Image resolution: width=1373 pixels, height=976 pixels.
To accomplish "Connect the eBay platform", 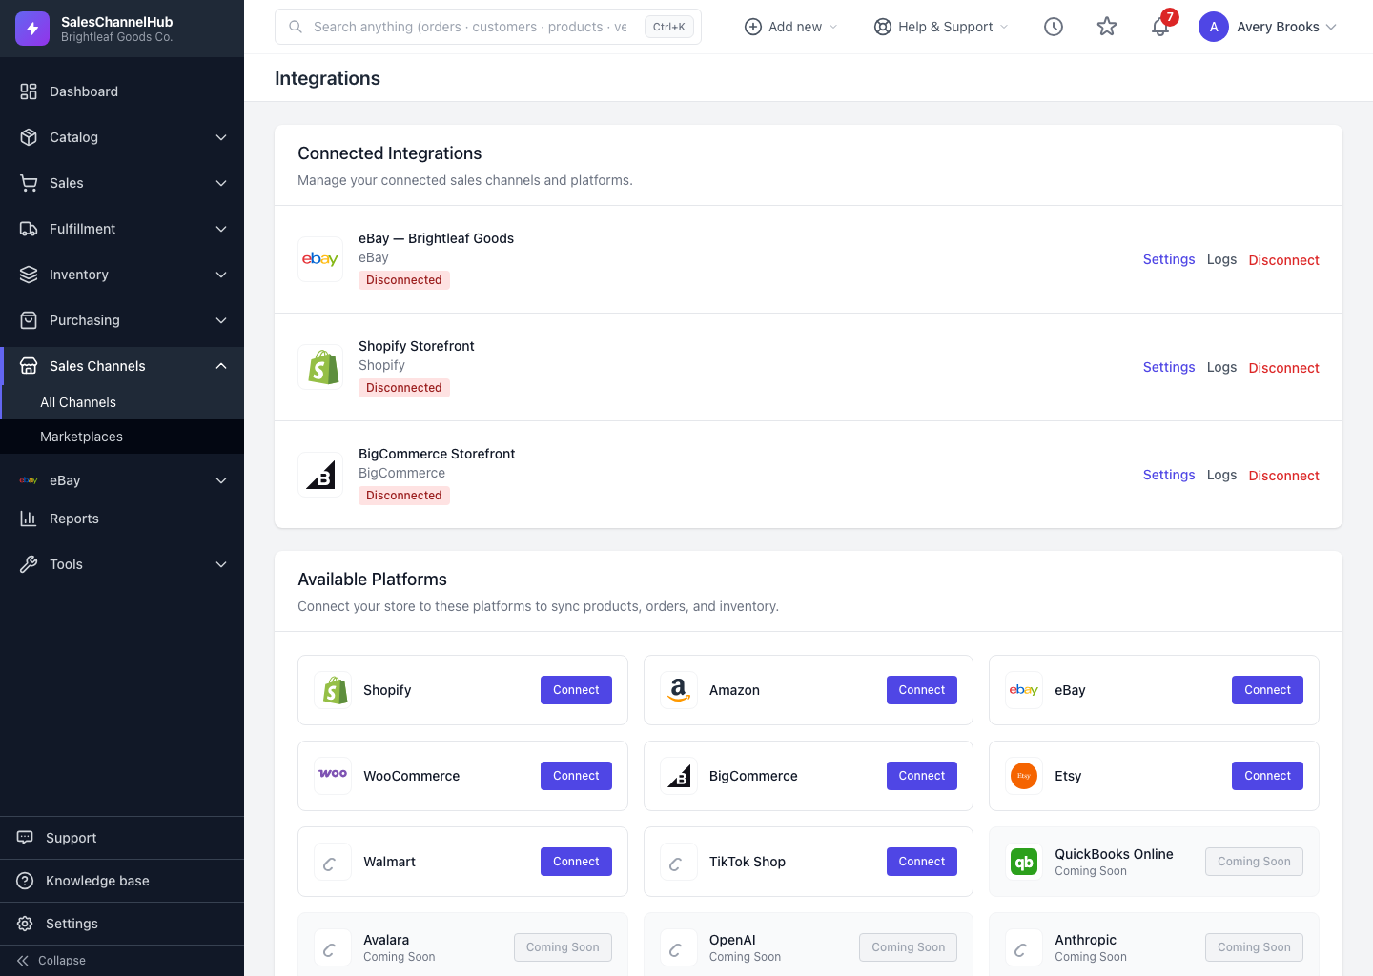I will coord(1267,690).
